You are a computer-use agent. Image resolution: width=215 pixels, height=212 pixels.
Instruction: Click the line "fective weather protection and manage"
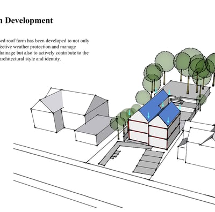tap(38, 47)
